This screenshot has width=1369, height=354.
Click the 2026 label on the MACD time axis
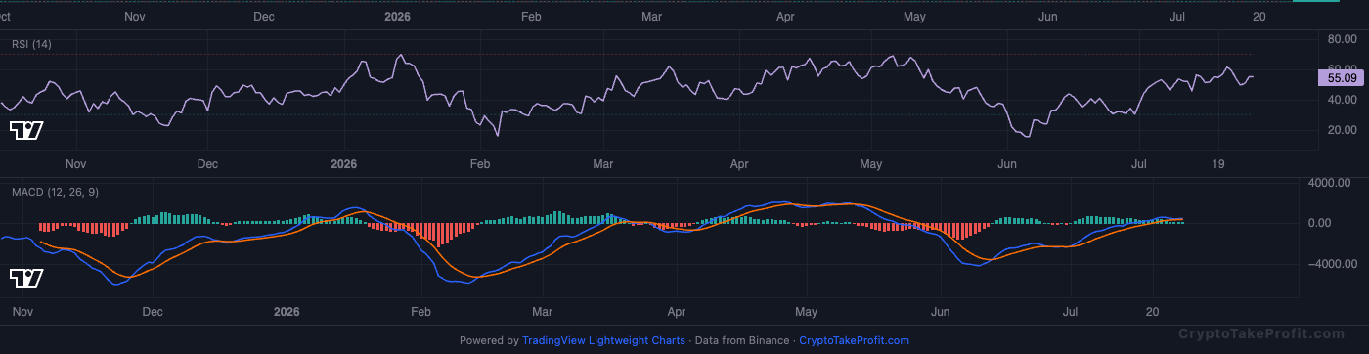tap(287, 312)
